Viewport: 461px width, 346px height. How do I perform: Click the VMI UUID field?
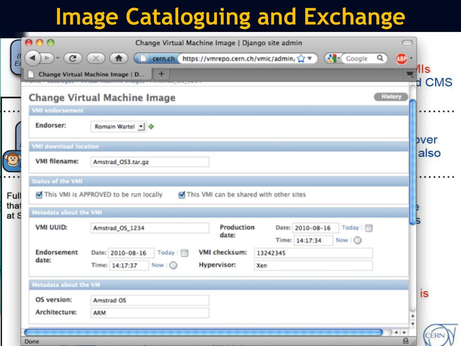click(150, 228)
